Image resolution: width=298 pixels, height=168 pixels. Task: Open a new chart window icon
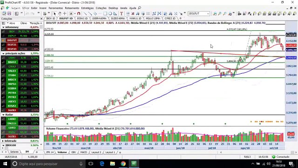pos(4,14)
